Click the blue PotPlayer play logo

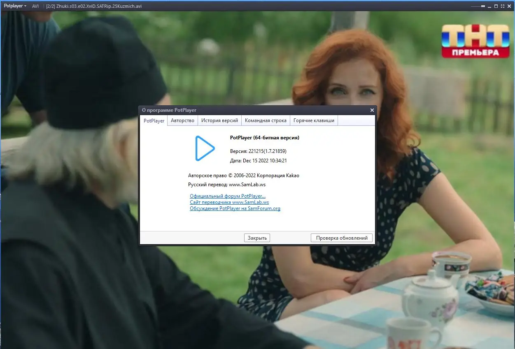[x=205, y=148]
